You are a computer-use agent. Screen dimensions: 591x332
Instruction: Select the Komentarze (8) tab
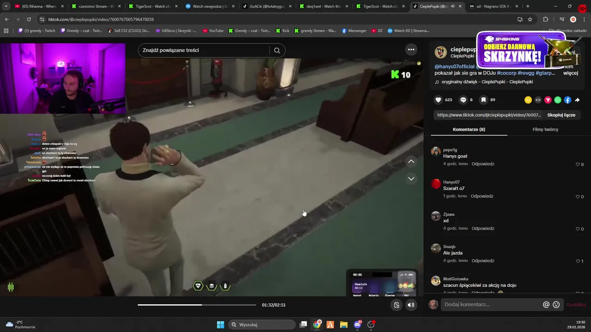[469, 130]
